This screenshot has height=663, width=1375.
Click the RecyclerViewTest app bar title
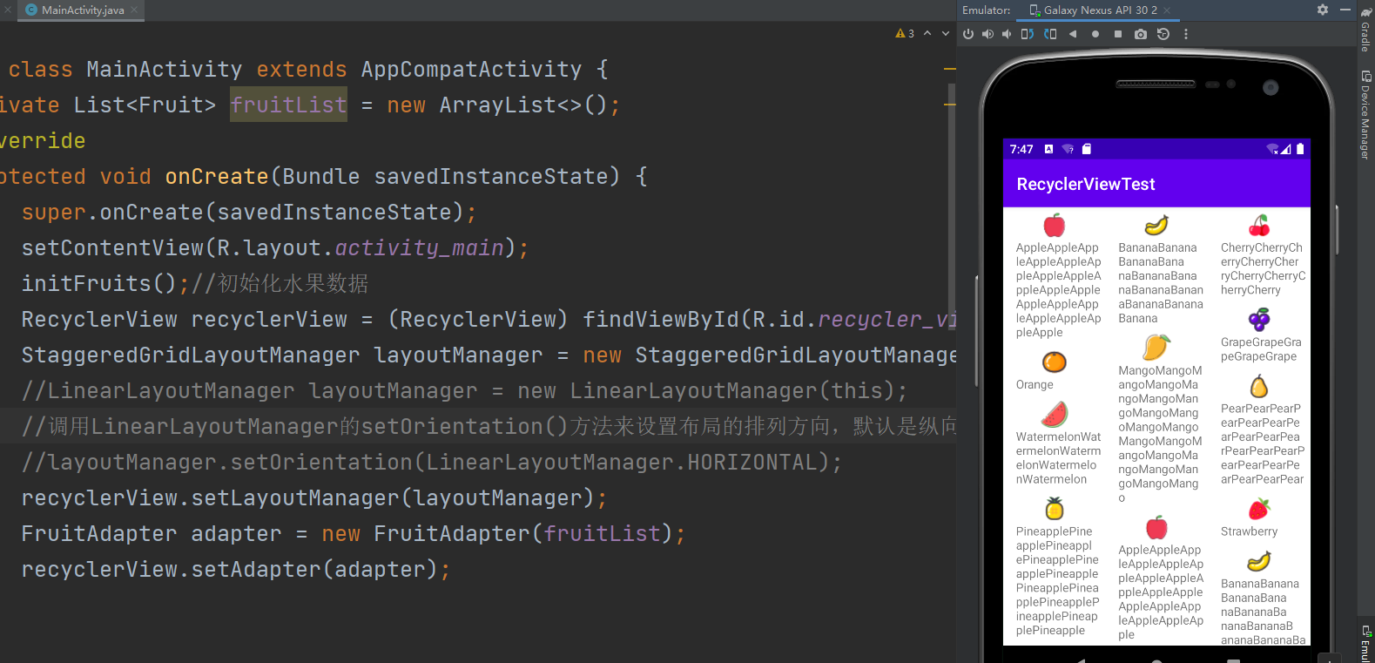point(1086,185)
